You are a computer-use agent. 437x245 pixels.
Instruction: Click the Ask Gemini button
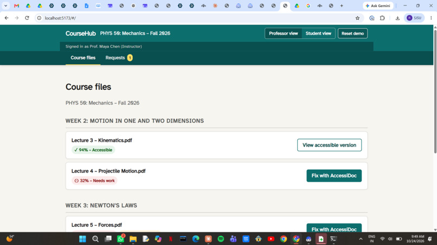[x=378, y=5]
